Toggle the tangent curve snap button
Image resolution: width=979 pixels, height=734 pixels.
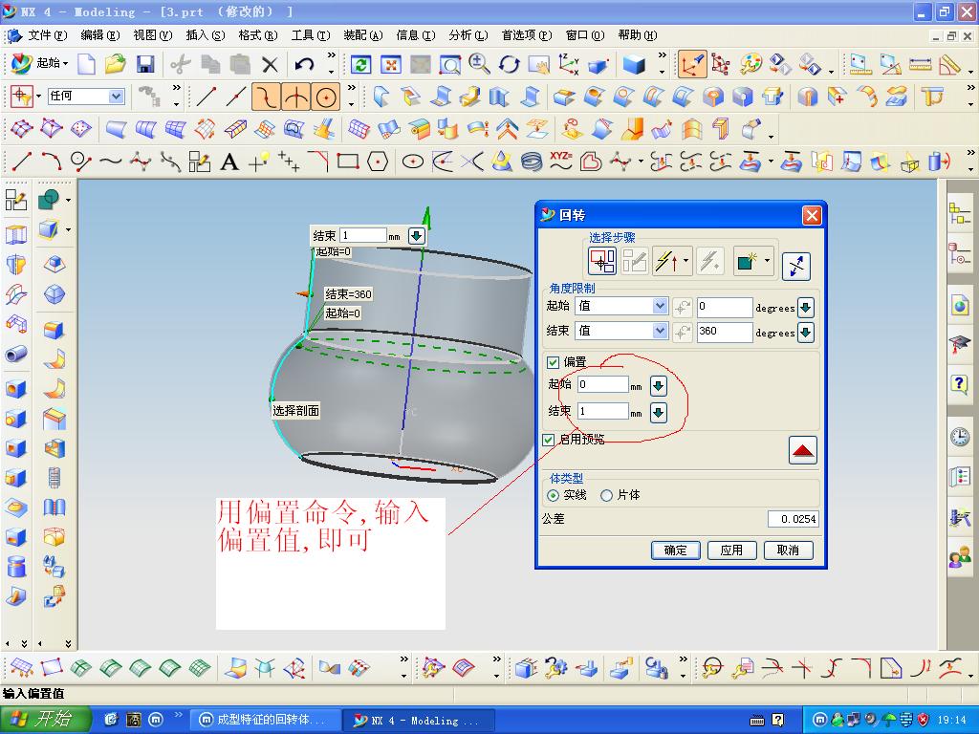[267, 97]
